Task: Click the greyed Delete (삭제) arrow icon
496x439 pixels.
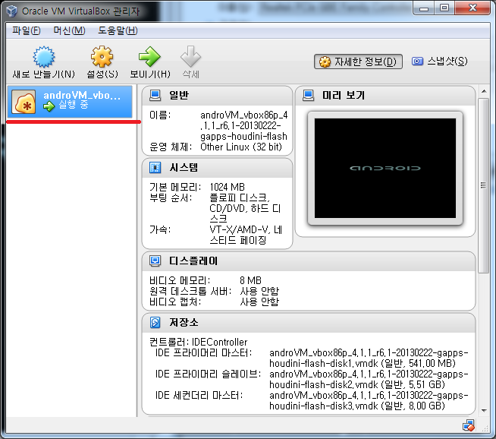Action: (190, 57)
